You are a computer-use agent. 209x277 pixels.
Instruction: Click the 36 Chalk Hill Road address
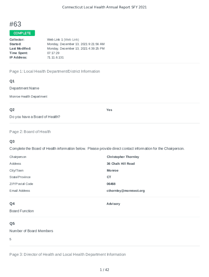tap(121, 164)
